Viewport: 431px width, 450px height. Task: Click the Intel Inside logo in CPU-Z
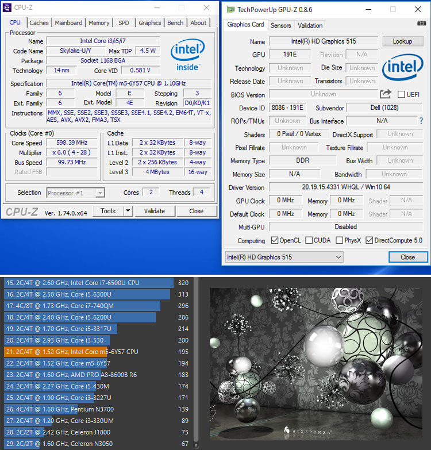[x=188, y=55]
